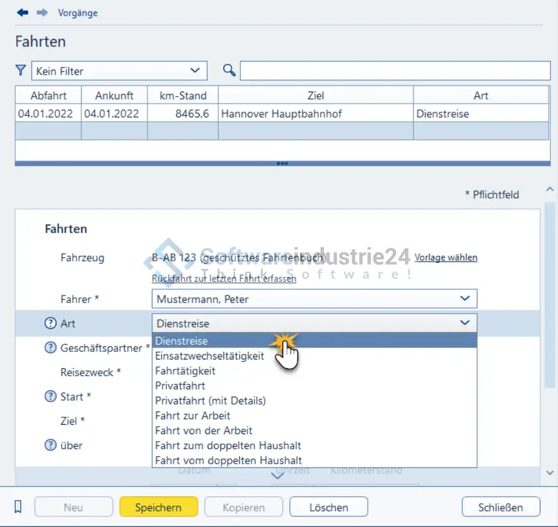This screenshot has width=558, height=527.
Task: Open help icon next to Geschäftspartner
Action: [50, 348]
